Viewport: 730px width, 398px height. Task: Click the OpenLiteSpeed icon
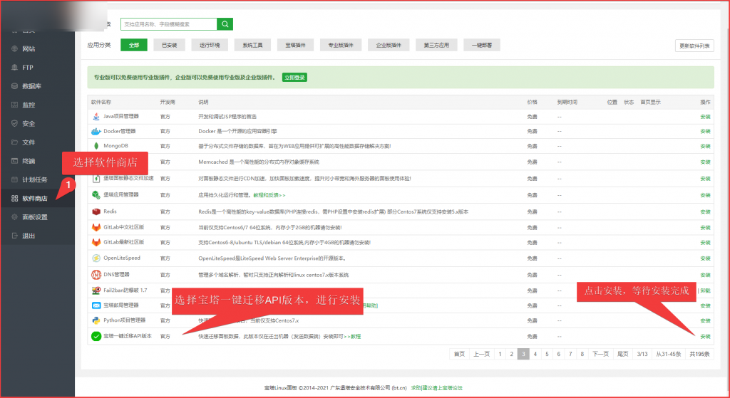click(x=96, y=258)
